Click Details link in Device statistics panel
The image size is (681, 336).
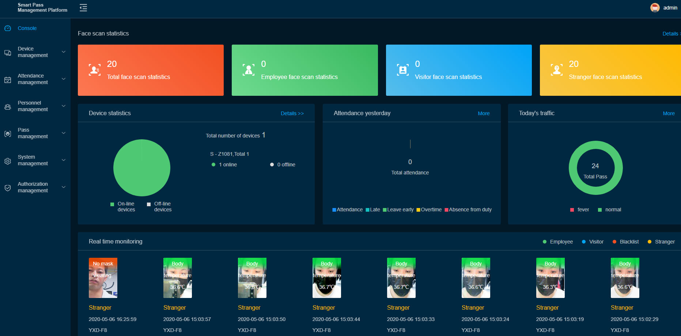[x=292, y=113]
